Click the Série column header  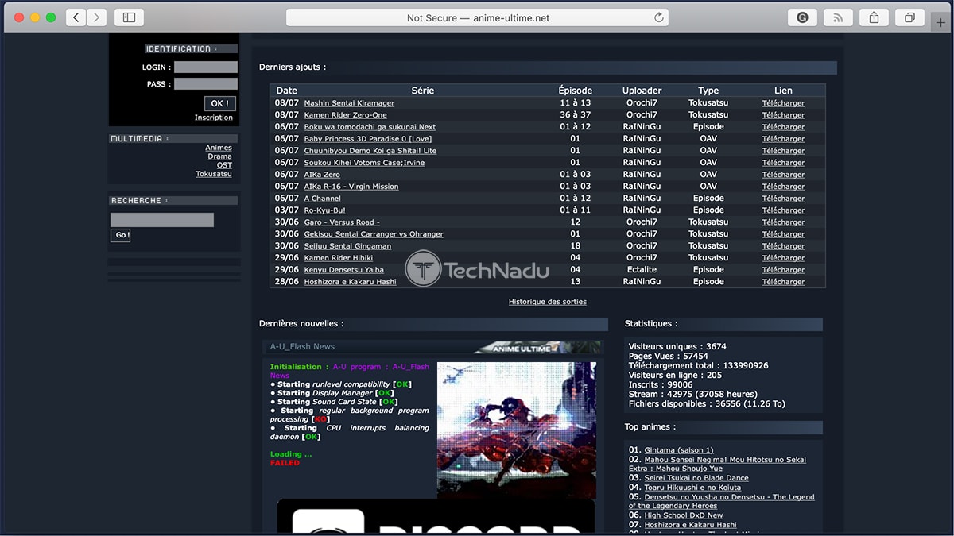[x=423, y=91]
